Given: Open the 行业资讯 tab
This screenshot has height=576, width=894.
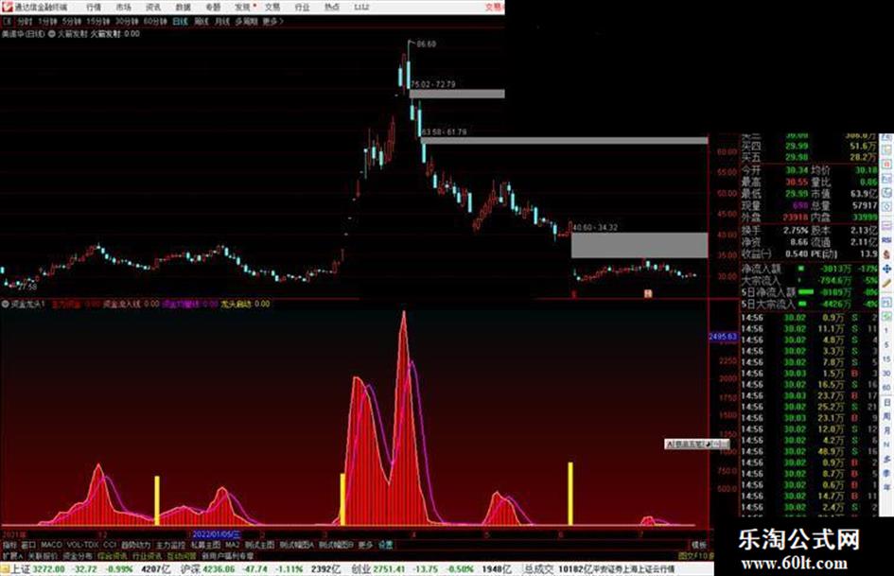Looking at the screenshot, I should coord(147,555).
